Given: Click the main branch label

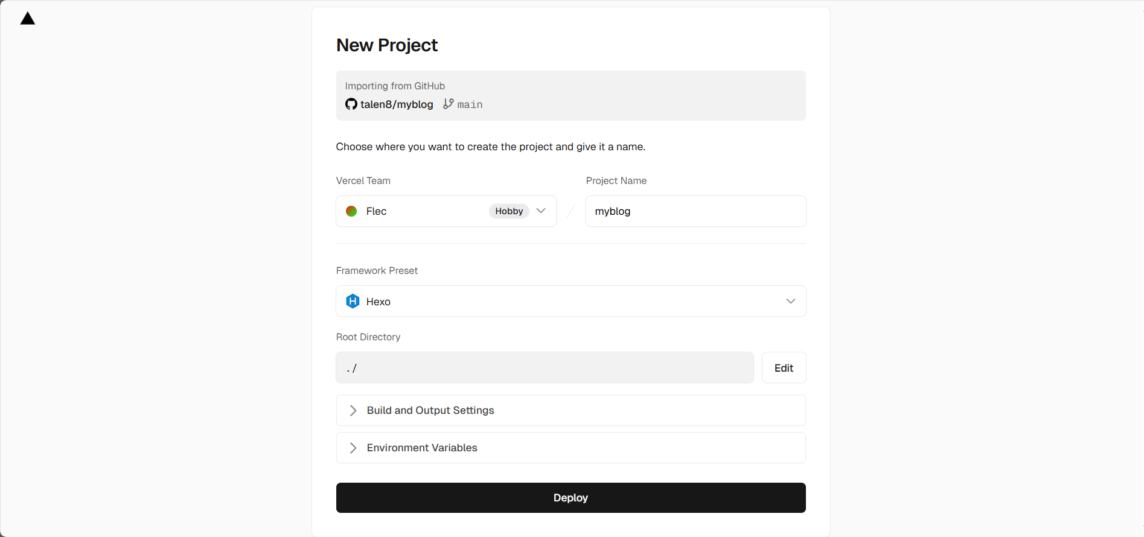Looking at the screenshot, I should coord(470,105).
